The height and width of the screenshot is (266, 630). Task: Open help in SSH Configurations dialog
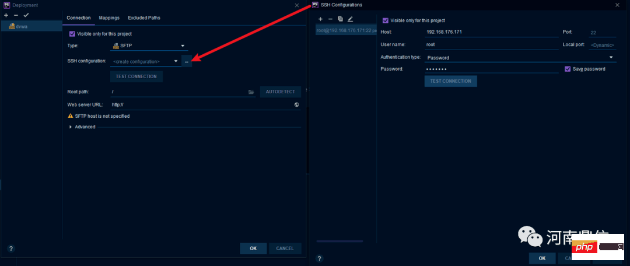(x=320, y=258)
